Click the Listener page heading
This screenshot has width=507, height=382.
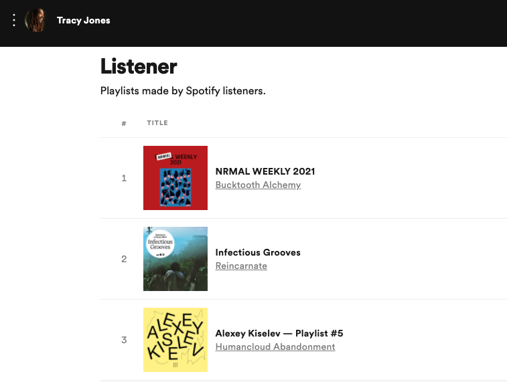point(139,66)
